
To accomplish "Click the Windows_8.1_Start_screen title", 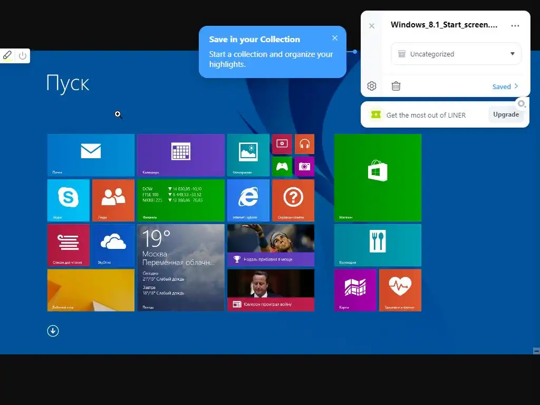I will coord(444,25).
